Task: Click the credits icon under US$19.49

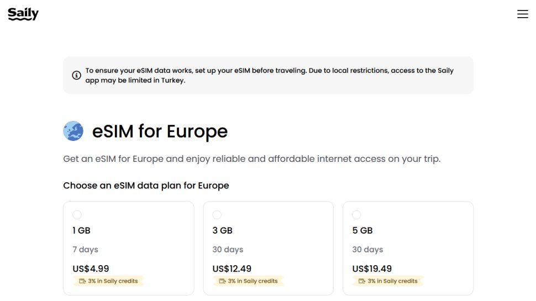Action: (x=362, y=281)
